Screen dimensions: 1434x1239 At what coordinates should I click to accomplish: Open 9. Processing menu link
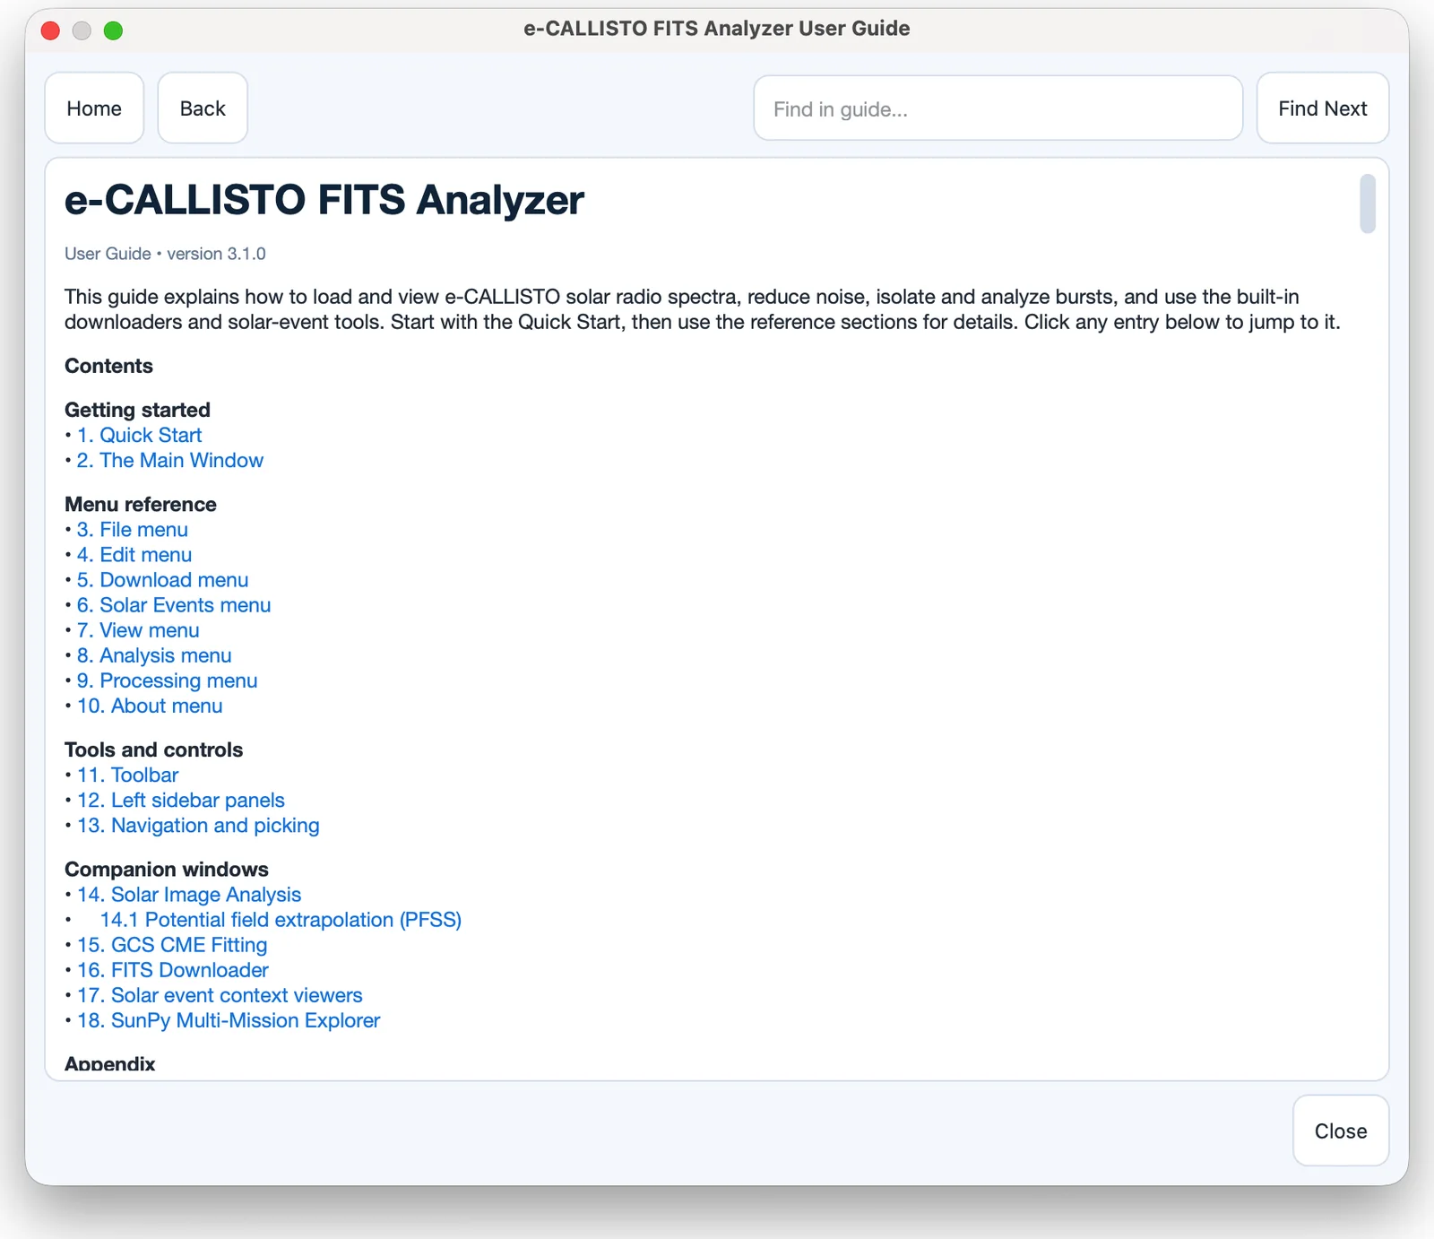(x=167, y=680)
